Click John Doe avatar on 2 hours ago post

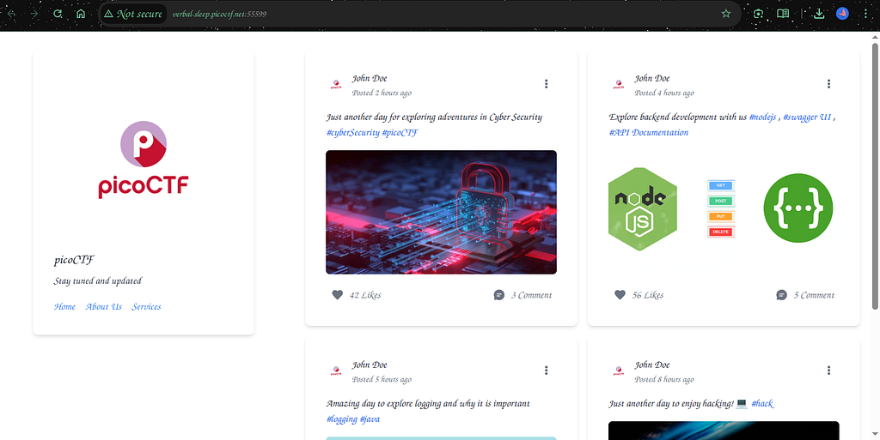336,85
